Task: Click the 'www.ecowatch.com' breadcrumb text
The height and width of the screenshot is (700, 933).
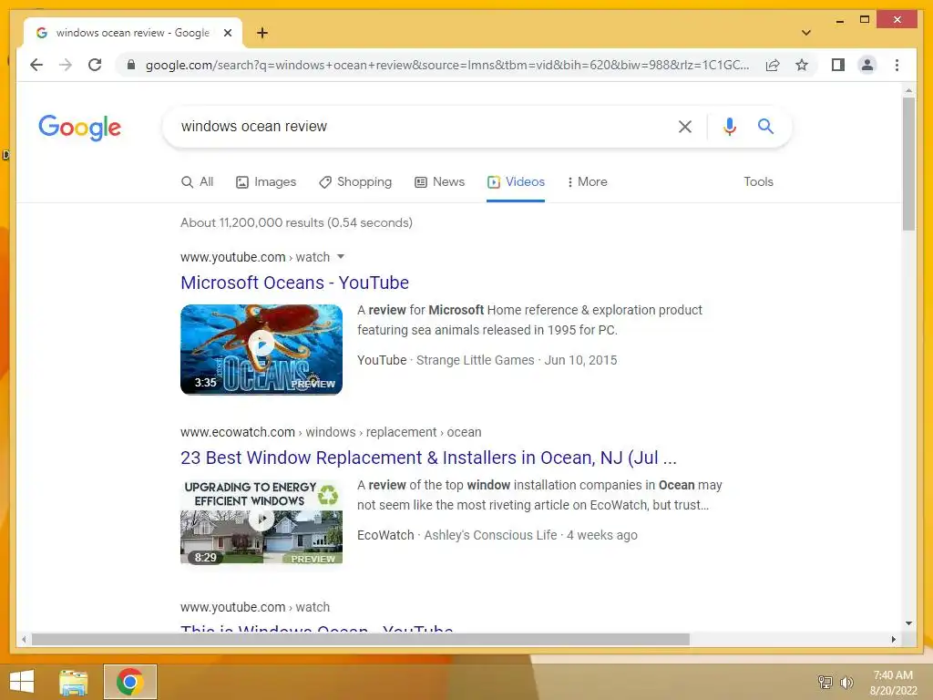Action: (x=238, y=432)
